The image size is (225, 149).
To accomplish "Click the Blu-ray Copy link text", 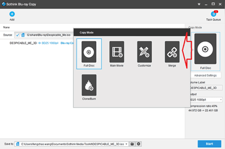I will tap(67, 43).
